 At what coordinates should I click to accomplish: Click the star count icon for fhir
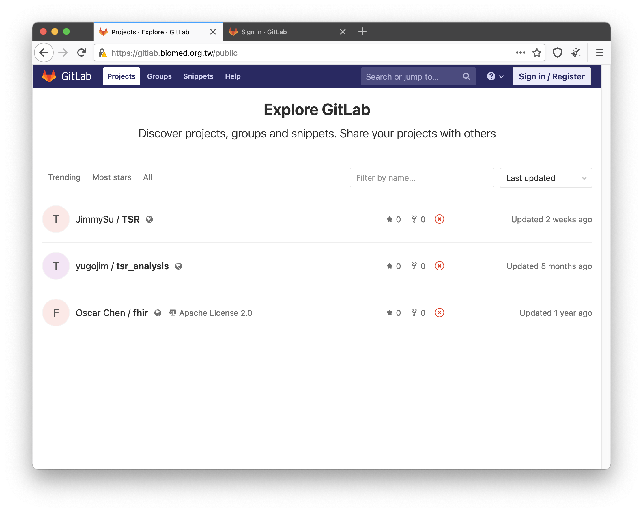[x=390, y=313]
